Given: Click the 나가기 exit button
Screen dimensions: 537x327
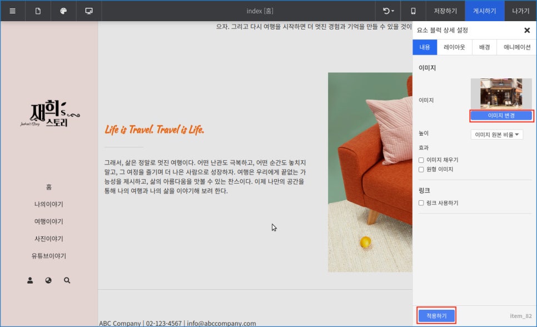Looking at the screenshot, I should 520,11.
